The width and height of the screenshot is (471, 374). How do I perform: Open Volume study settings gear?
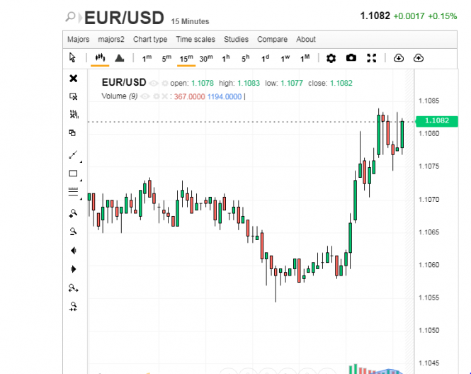[x=157, y=96]
